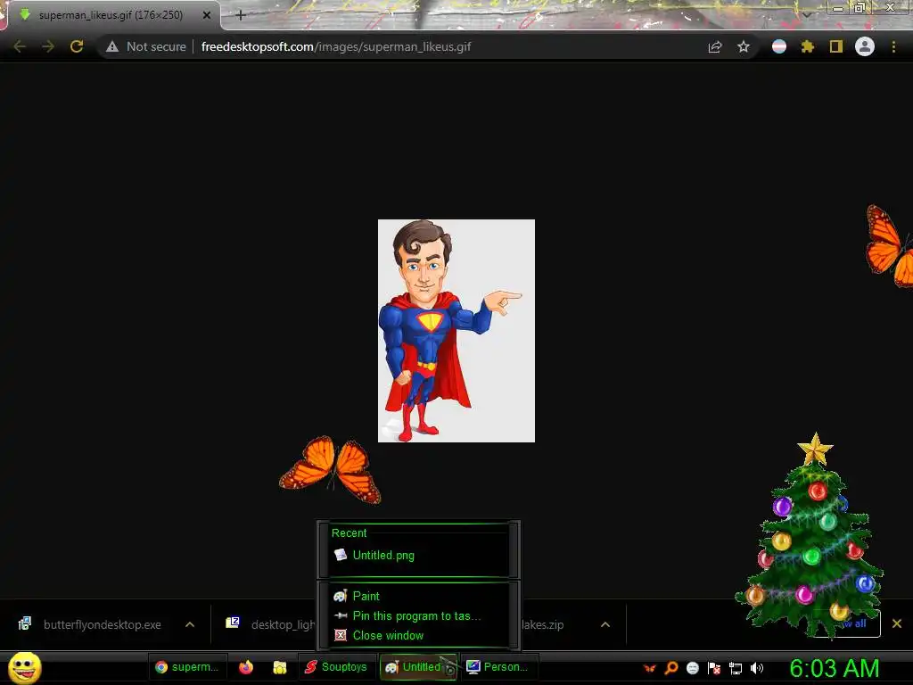
Task: Open Action Center flag tray icon
Action: (714, 668)
